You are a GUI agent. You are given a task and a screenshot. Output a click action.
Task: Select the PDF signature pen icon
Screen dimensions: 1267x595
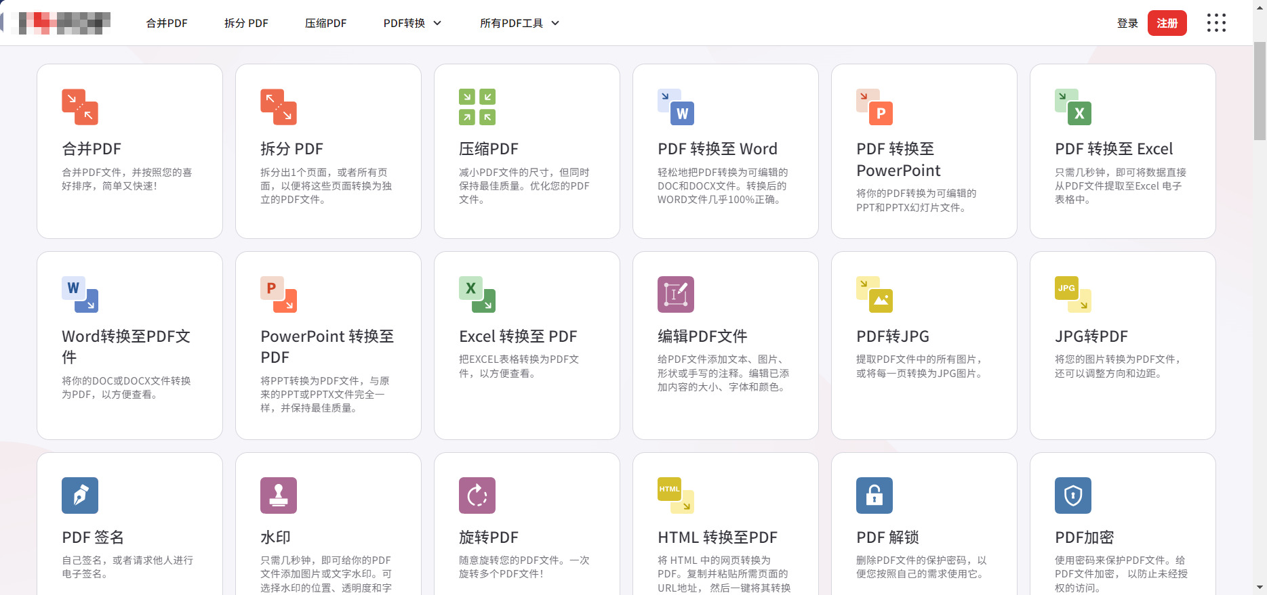pyautogui.click(x=80, y=495)
